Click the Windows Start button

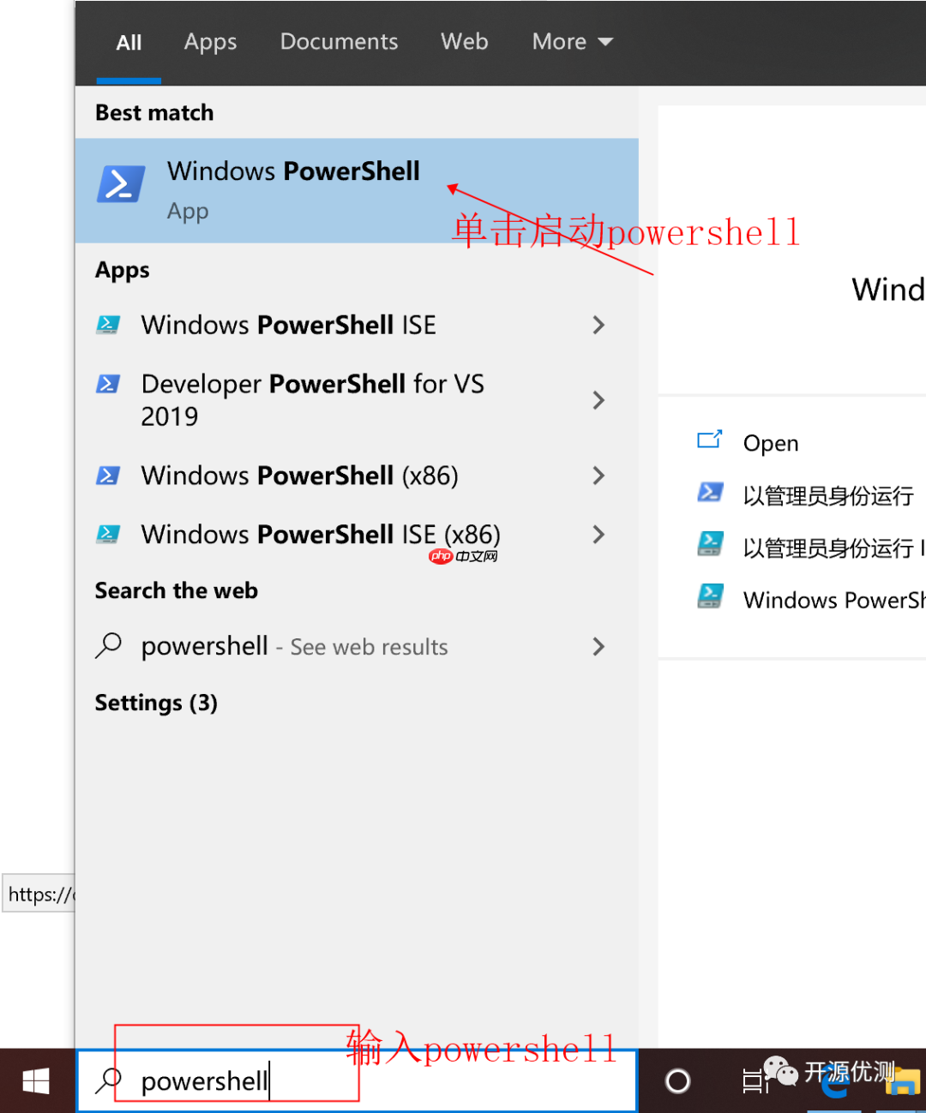click(34, 1080)
